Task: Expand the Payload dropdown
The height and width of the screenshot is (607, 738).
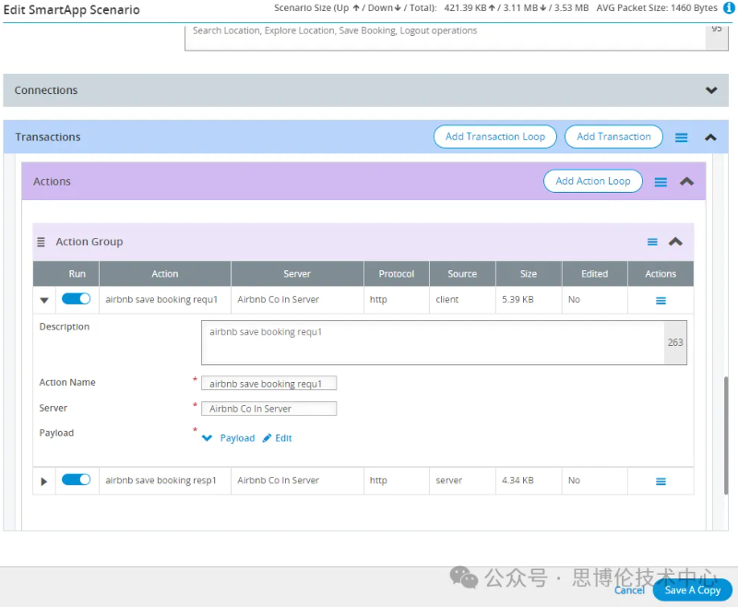Action: (x=208, y=438)
